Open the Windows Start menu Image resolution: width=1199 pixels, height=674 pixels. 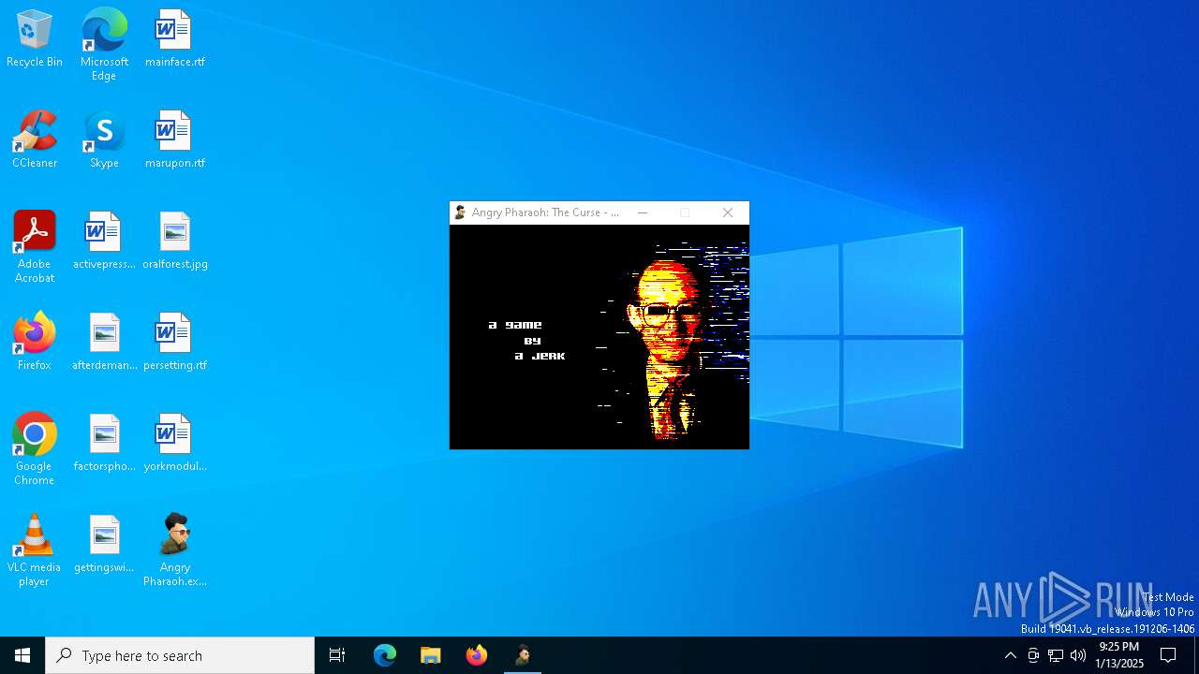pos(22,655)
